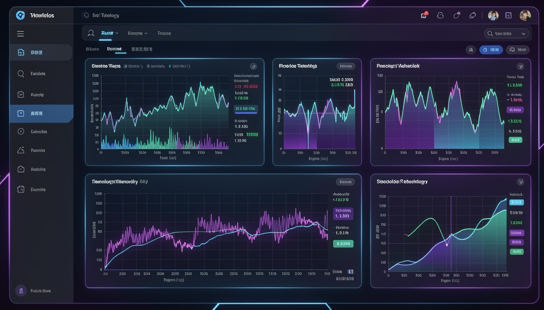Click the app name next to the logo

(x=42, y=15)
